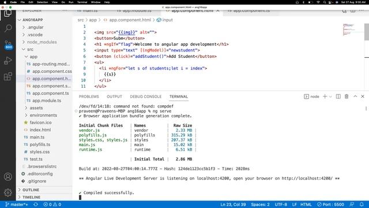Expand the assets folder
Image resolution: width=369 pixels, height=208 pixels.
point(45,108)
